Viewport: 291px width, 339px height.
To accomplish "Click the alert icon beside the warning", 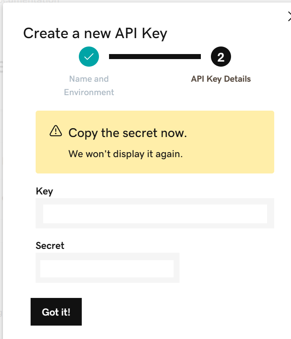I will 55,132.
